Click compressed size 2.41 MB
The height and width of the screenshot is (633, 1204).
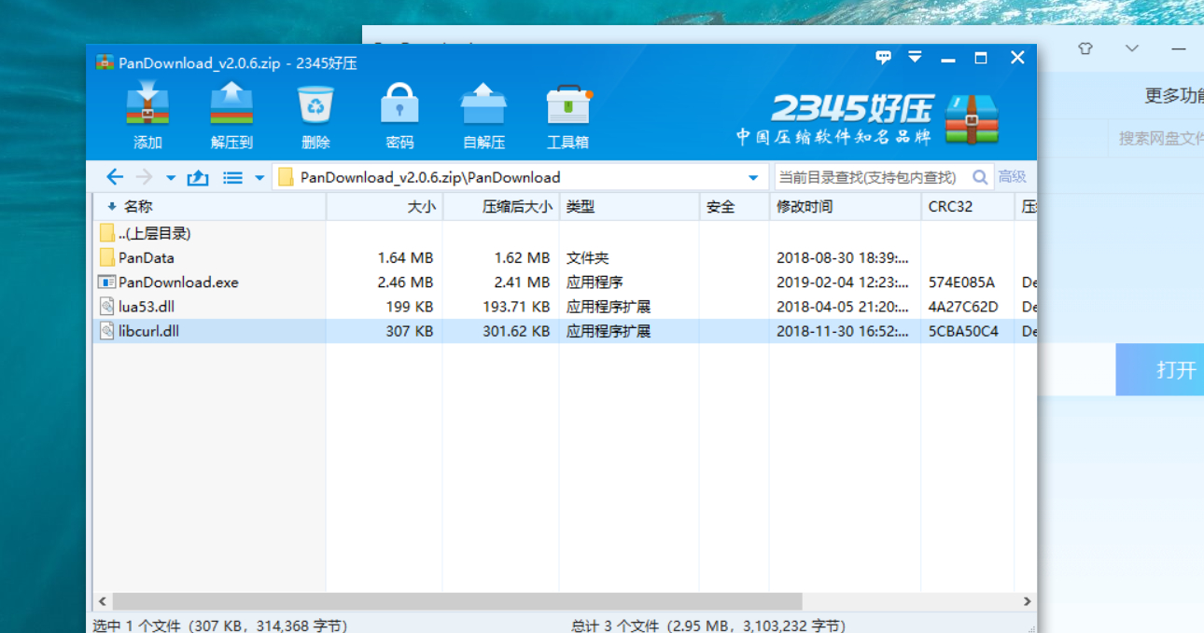pyautogui.click(x=522, y=282)
